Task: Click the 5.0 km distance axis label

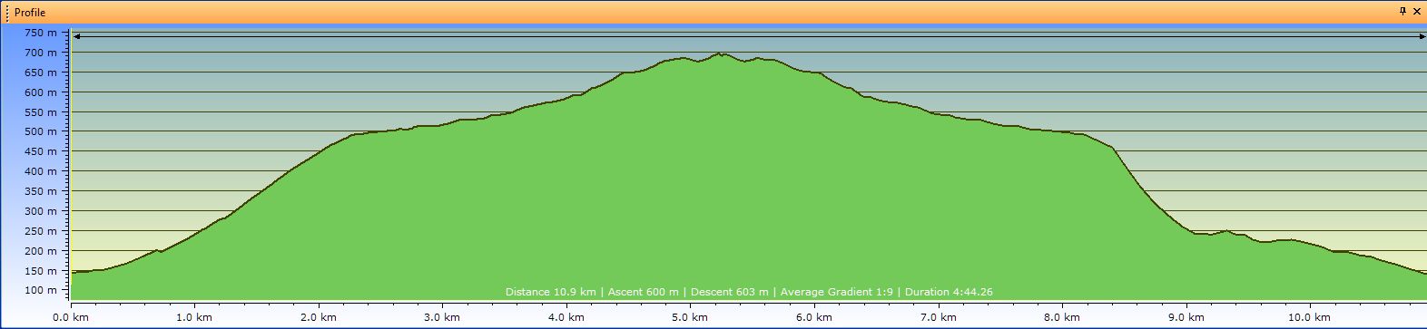Action: pos(690,317)
